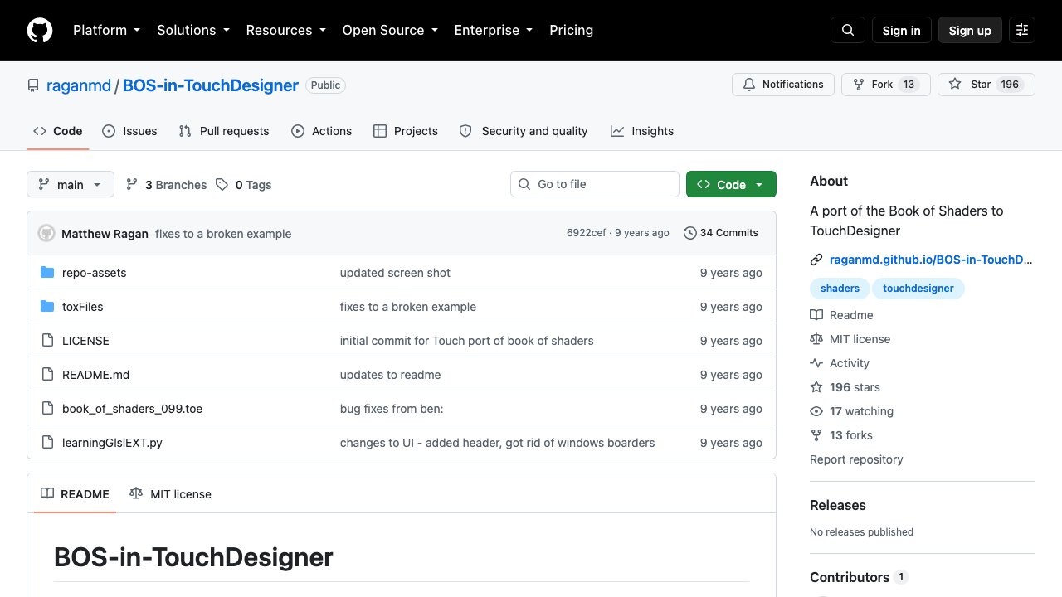Click the branches icon next to 3 Branches

click(132, 185)
